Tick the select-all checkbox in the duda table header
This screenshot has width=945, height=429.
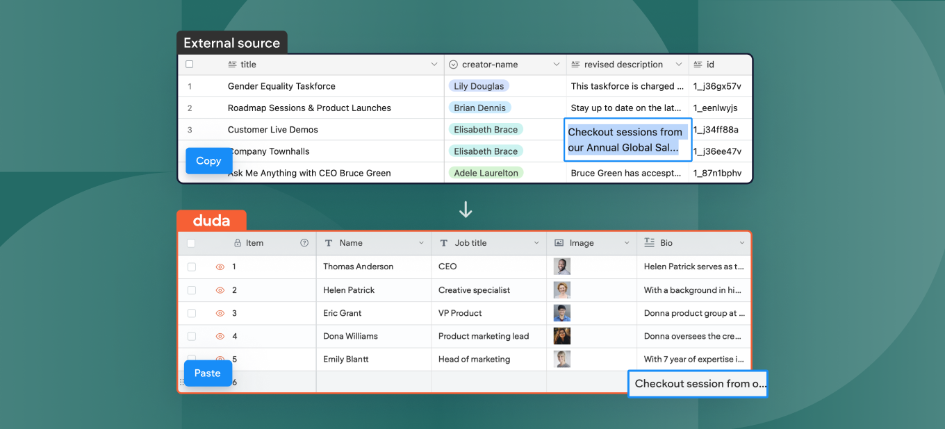pyautogui.click(x=191, y=243)
